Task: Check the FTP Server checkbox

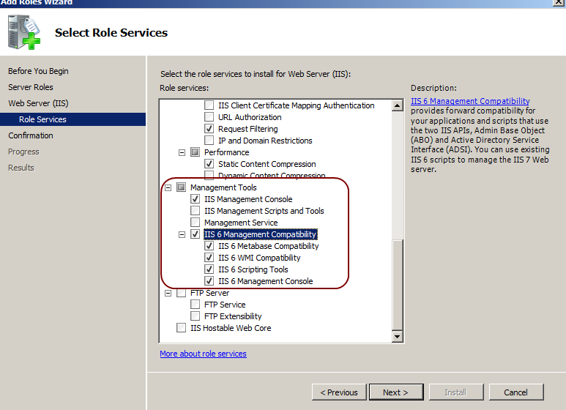Action: tap(181, 293)
